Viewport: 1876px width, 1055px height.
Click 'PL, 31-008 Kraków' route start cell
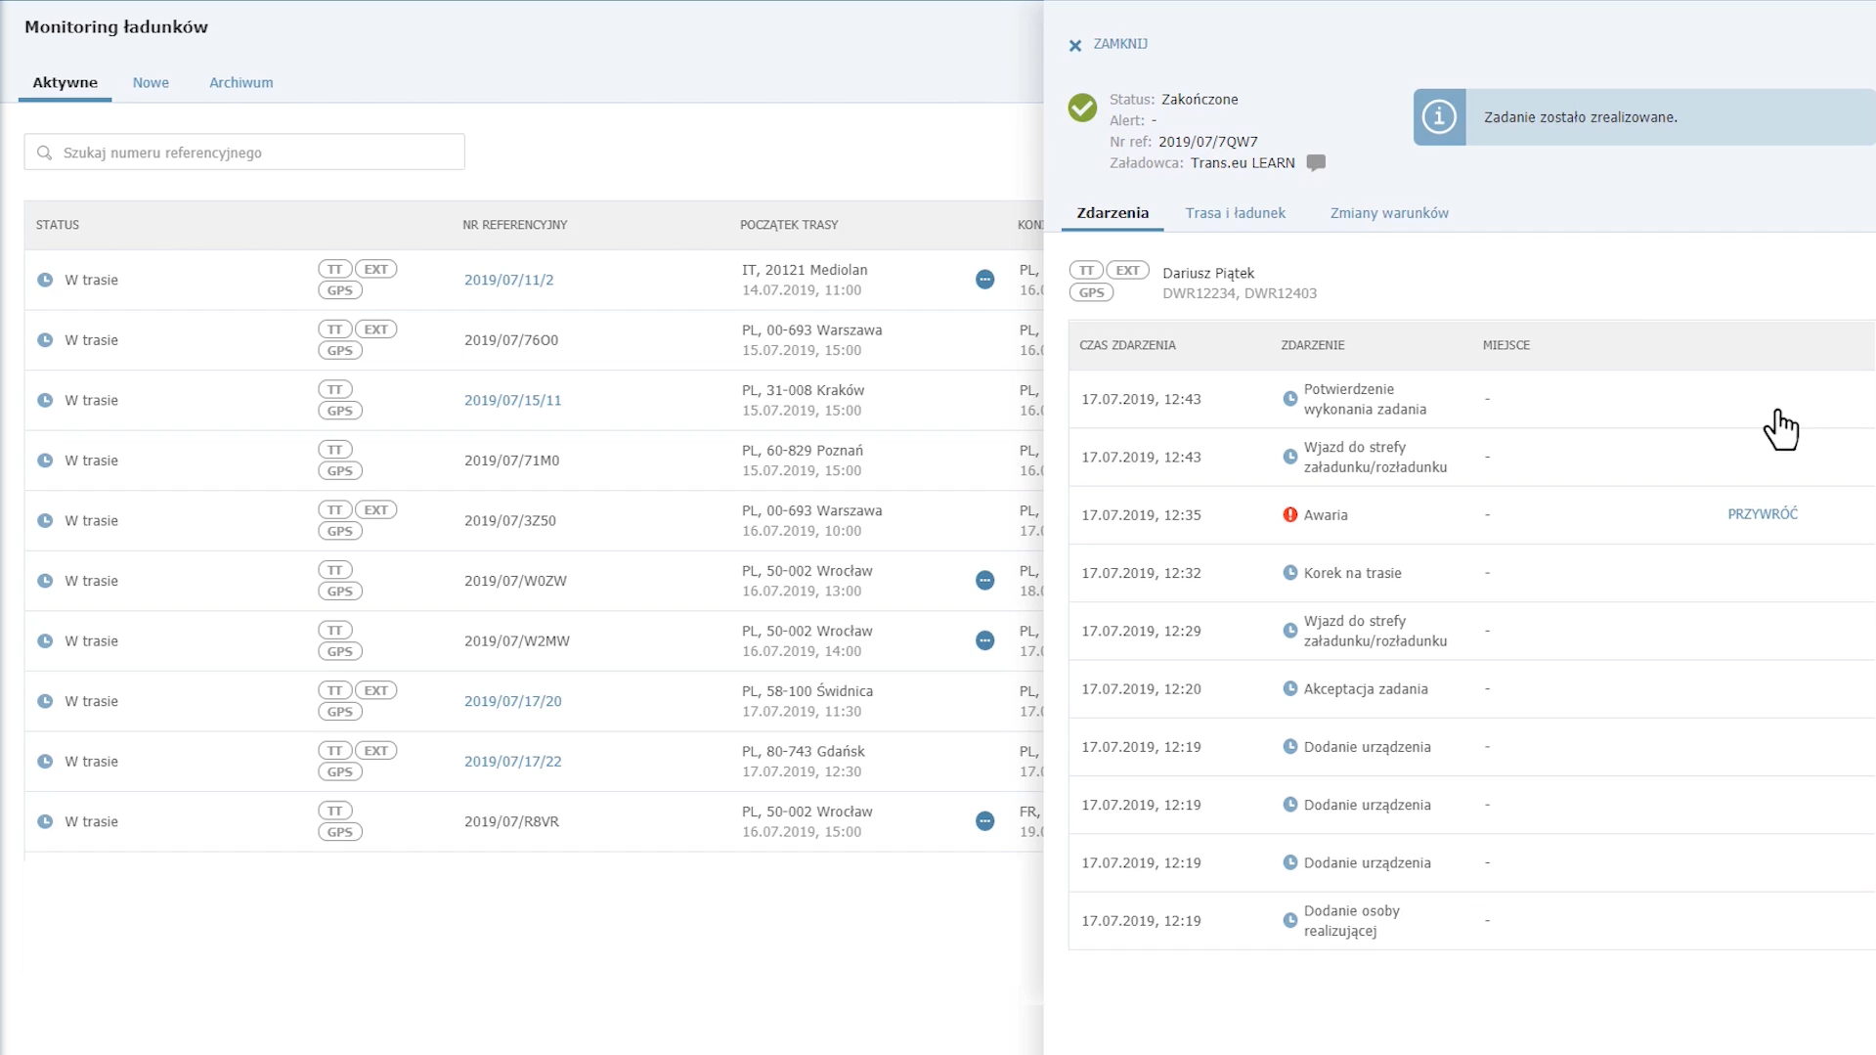click(803, 390)
